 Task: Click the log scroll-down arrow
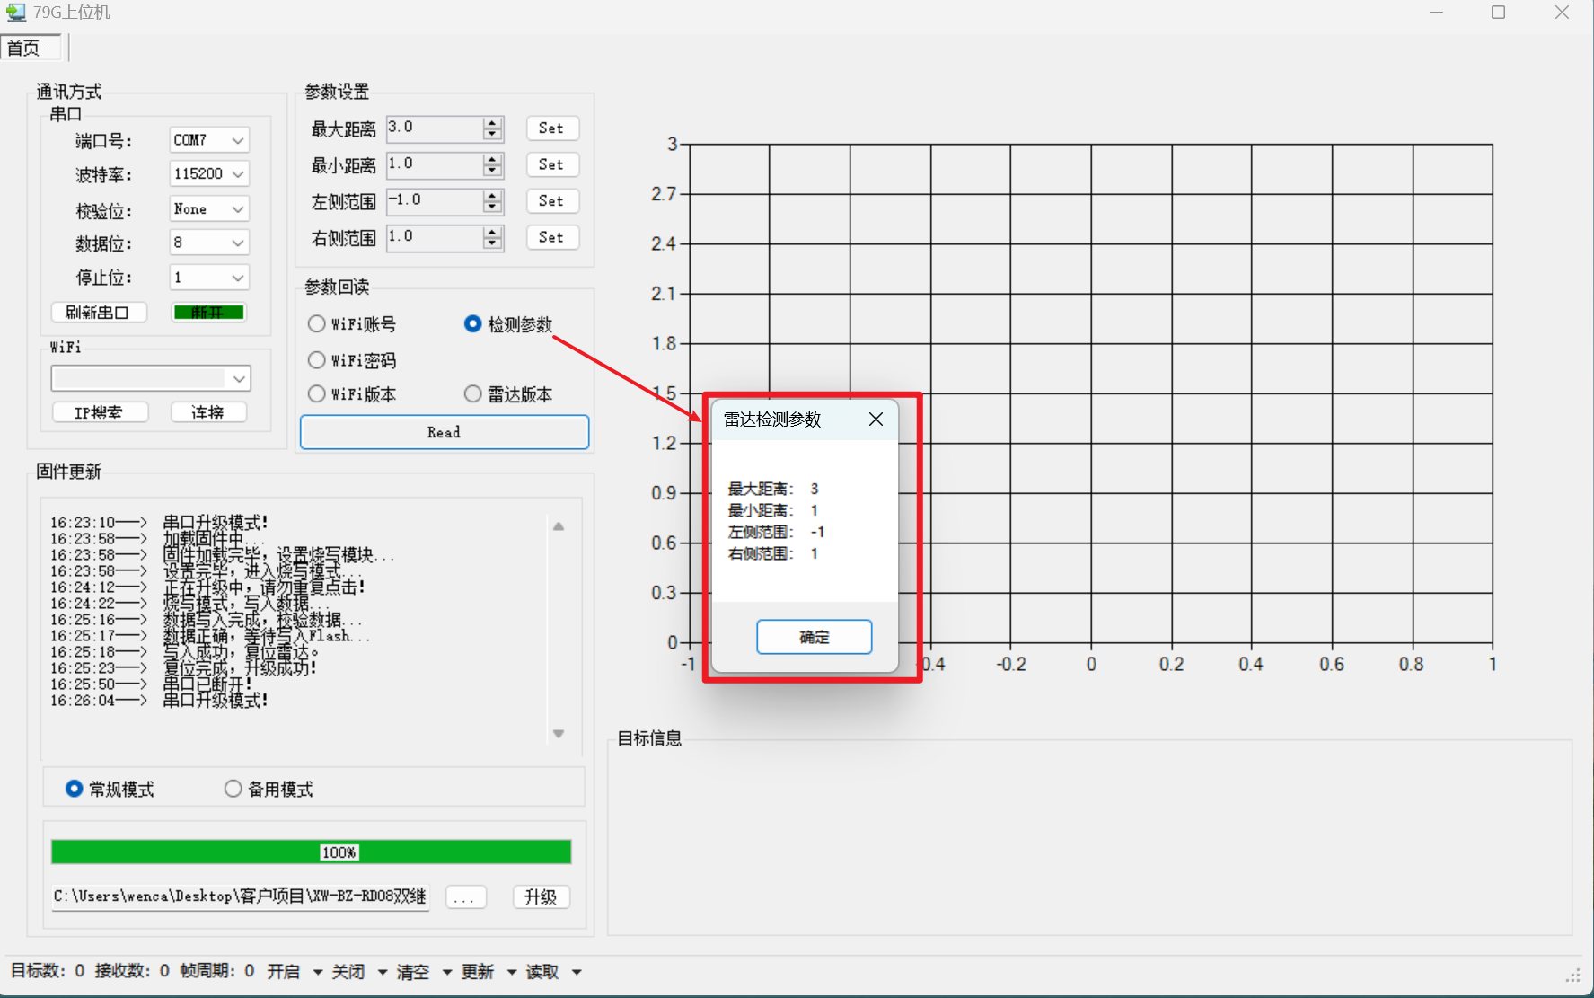[x=559, y=734]
